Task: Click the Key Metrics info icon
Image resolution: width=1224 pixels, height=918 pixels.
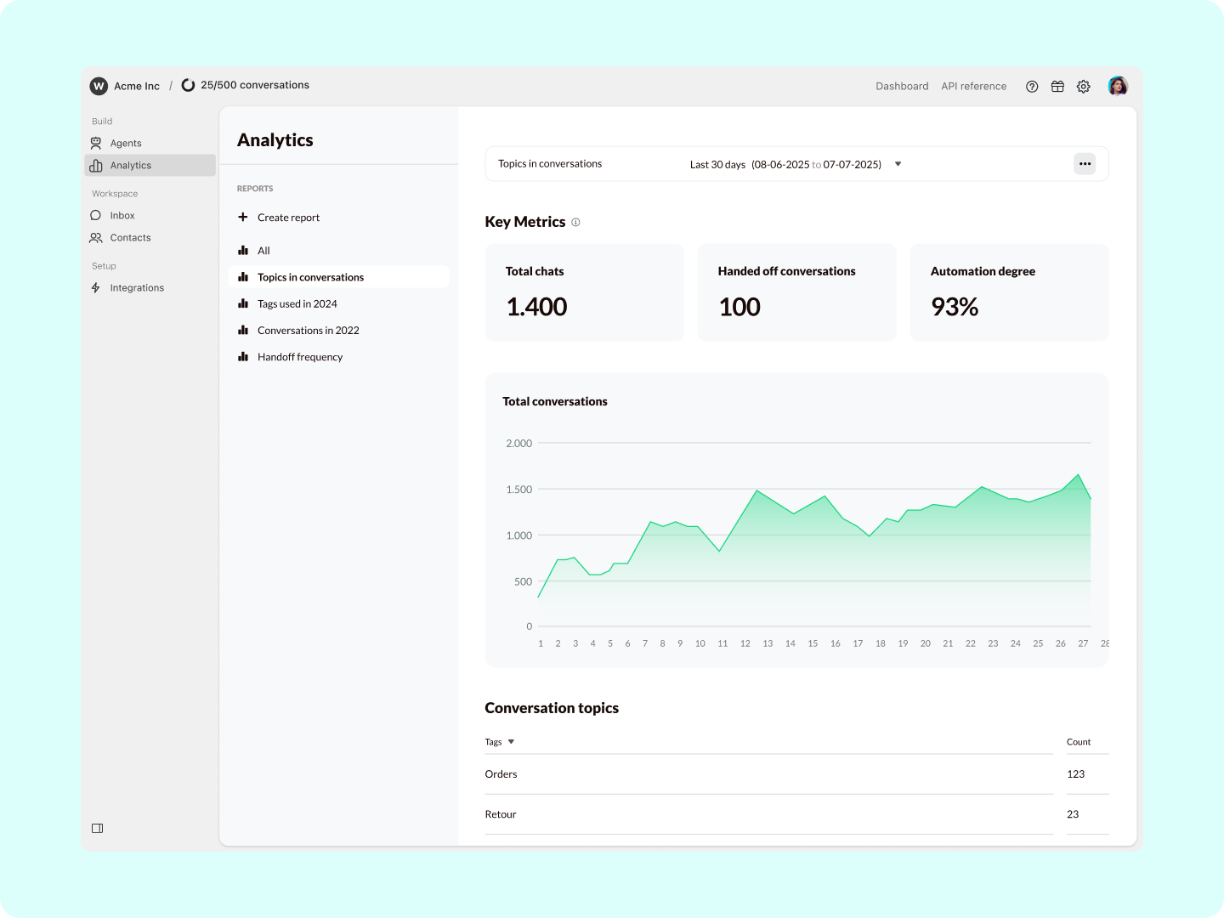Action: (575, 222)
